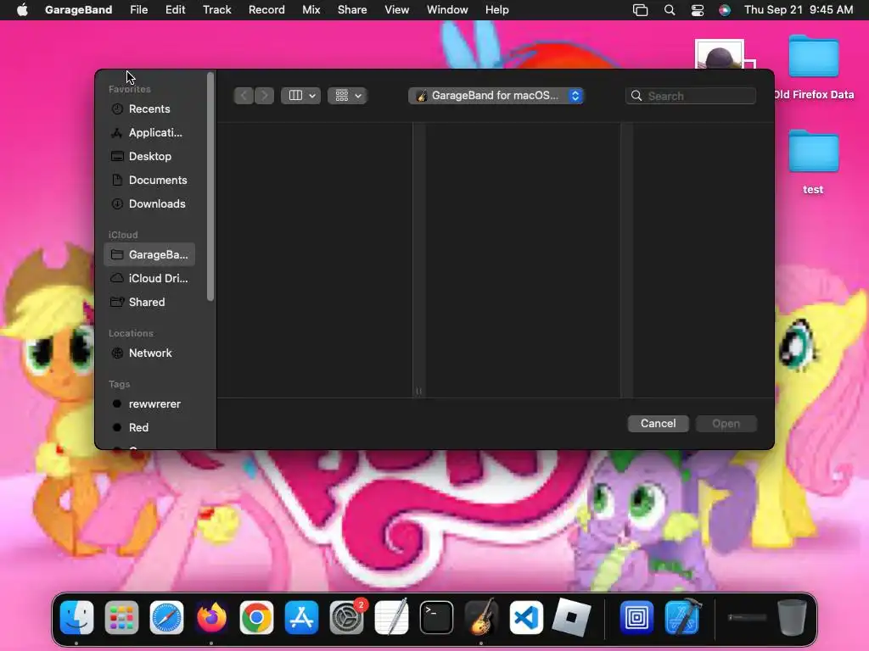Open the File menu
Image resolution: width=869 pixels, height=651 pixels.
tap(138, 10)
